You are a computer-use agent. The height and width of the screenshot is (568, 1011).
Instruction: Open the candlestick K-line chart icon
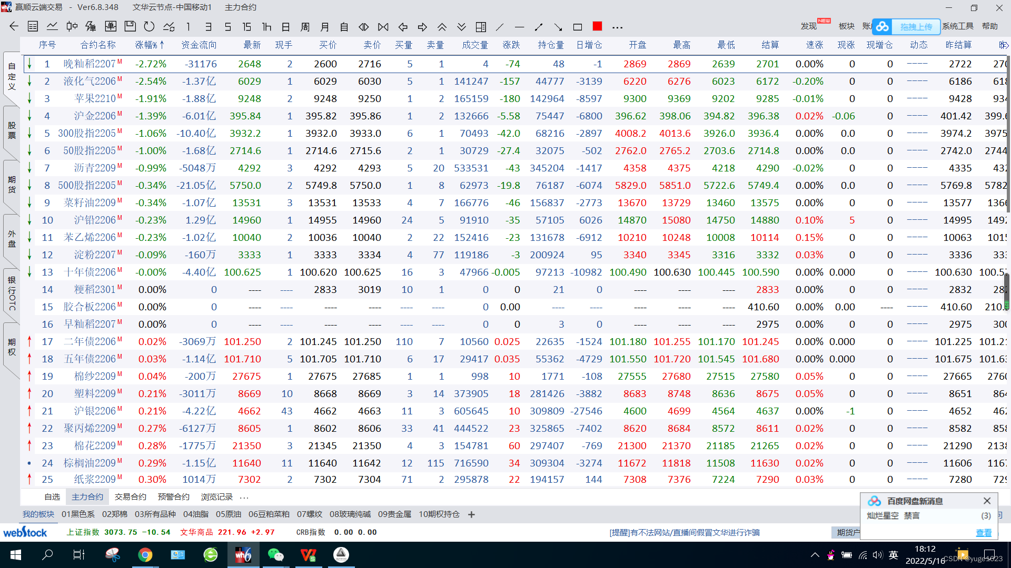click(72, 26)
